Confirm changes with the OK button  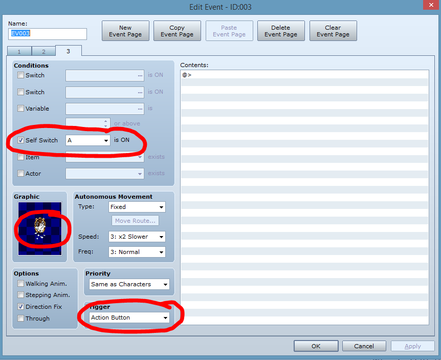[x=316, y=346]
